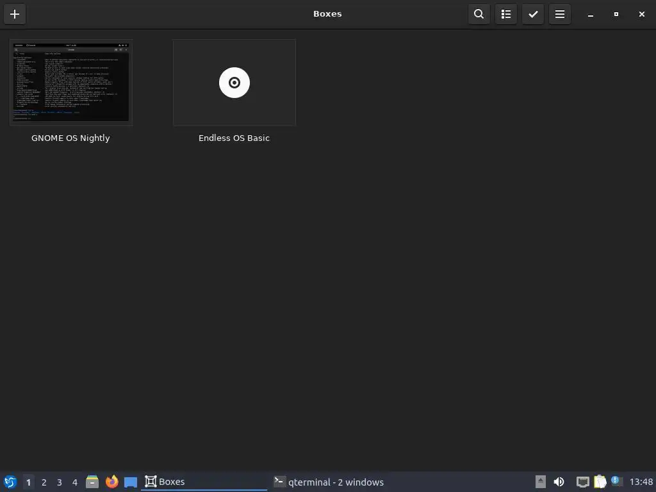
Task: Open the clipboard manager tray icon
Action: pos(600,482)
